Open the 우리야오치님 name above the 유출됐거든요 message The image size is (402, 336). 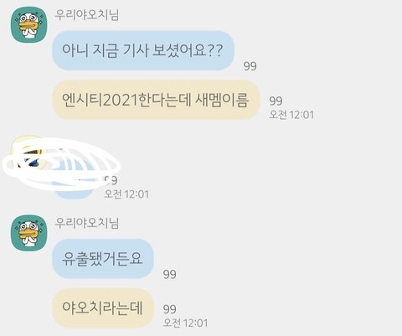tap(87, 223)
